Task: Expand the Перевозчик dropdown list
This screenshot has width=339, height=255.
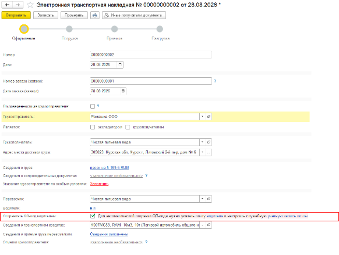Action: [202, 199]
